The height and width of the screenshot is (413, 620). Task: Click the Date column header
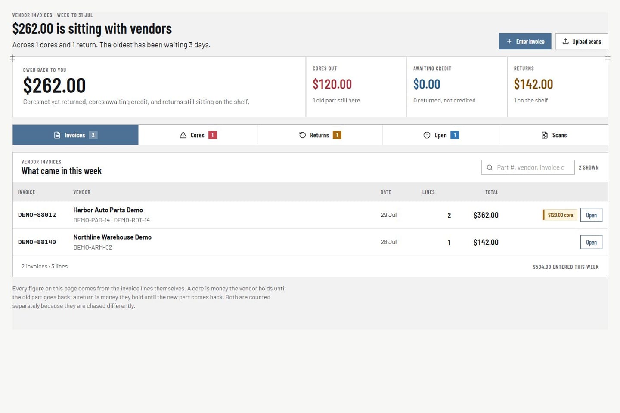pos(386,192)
